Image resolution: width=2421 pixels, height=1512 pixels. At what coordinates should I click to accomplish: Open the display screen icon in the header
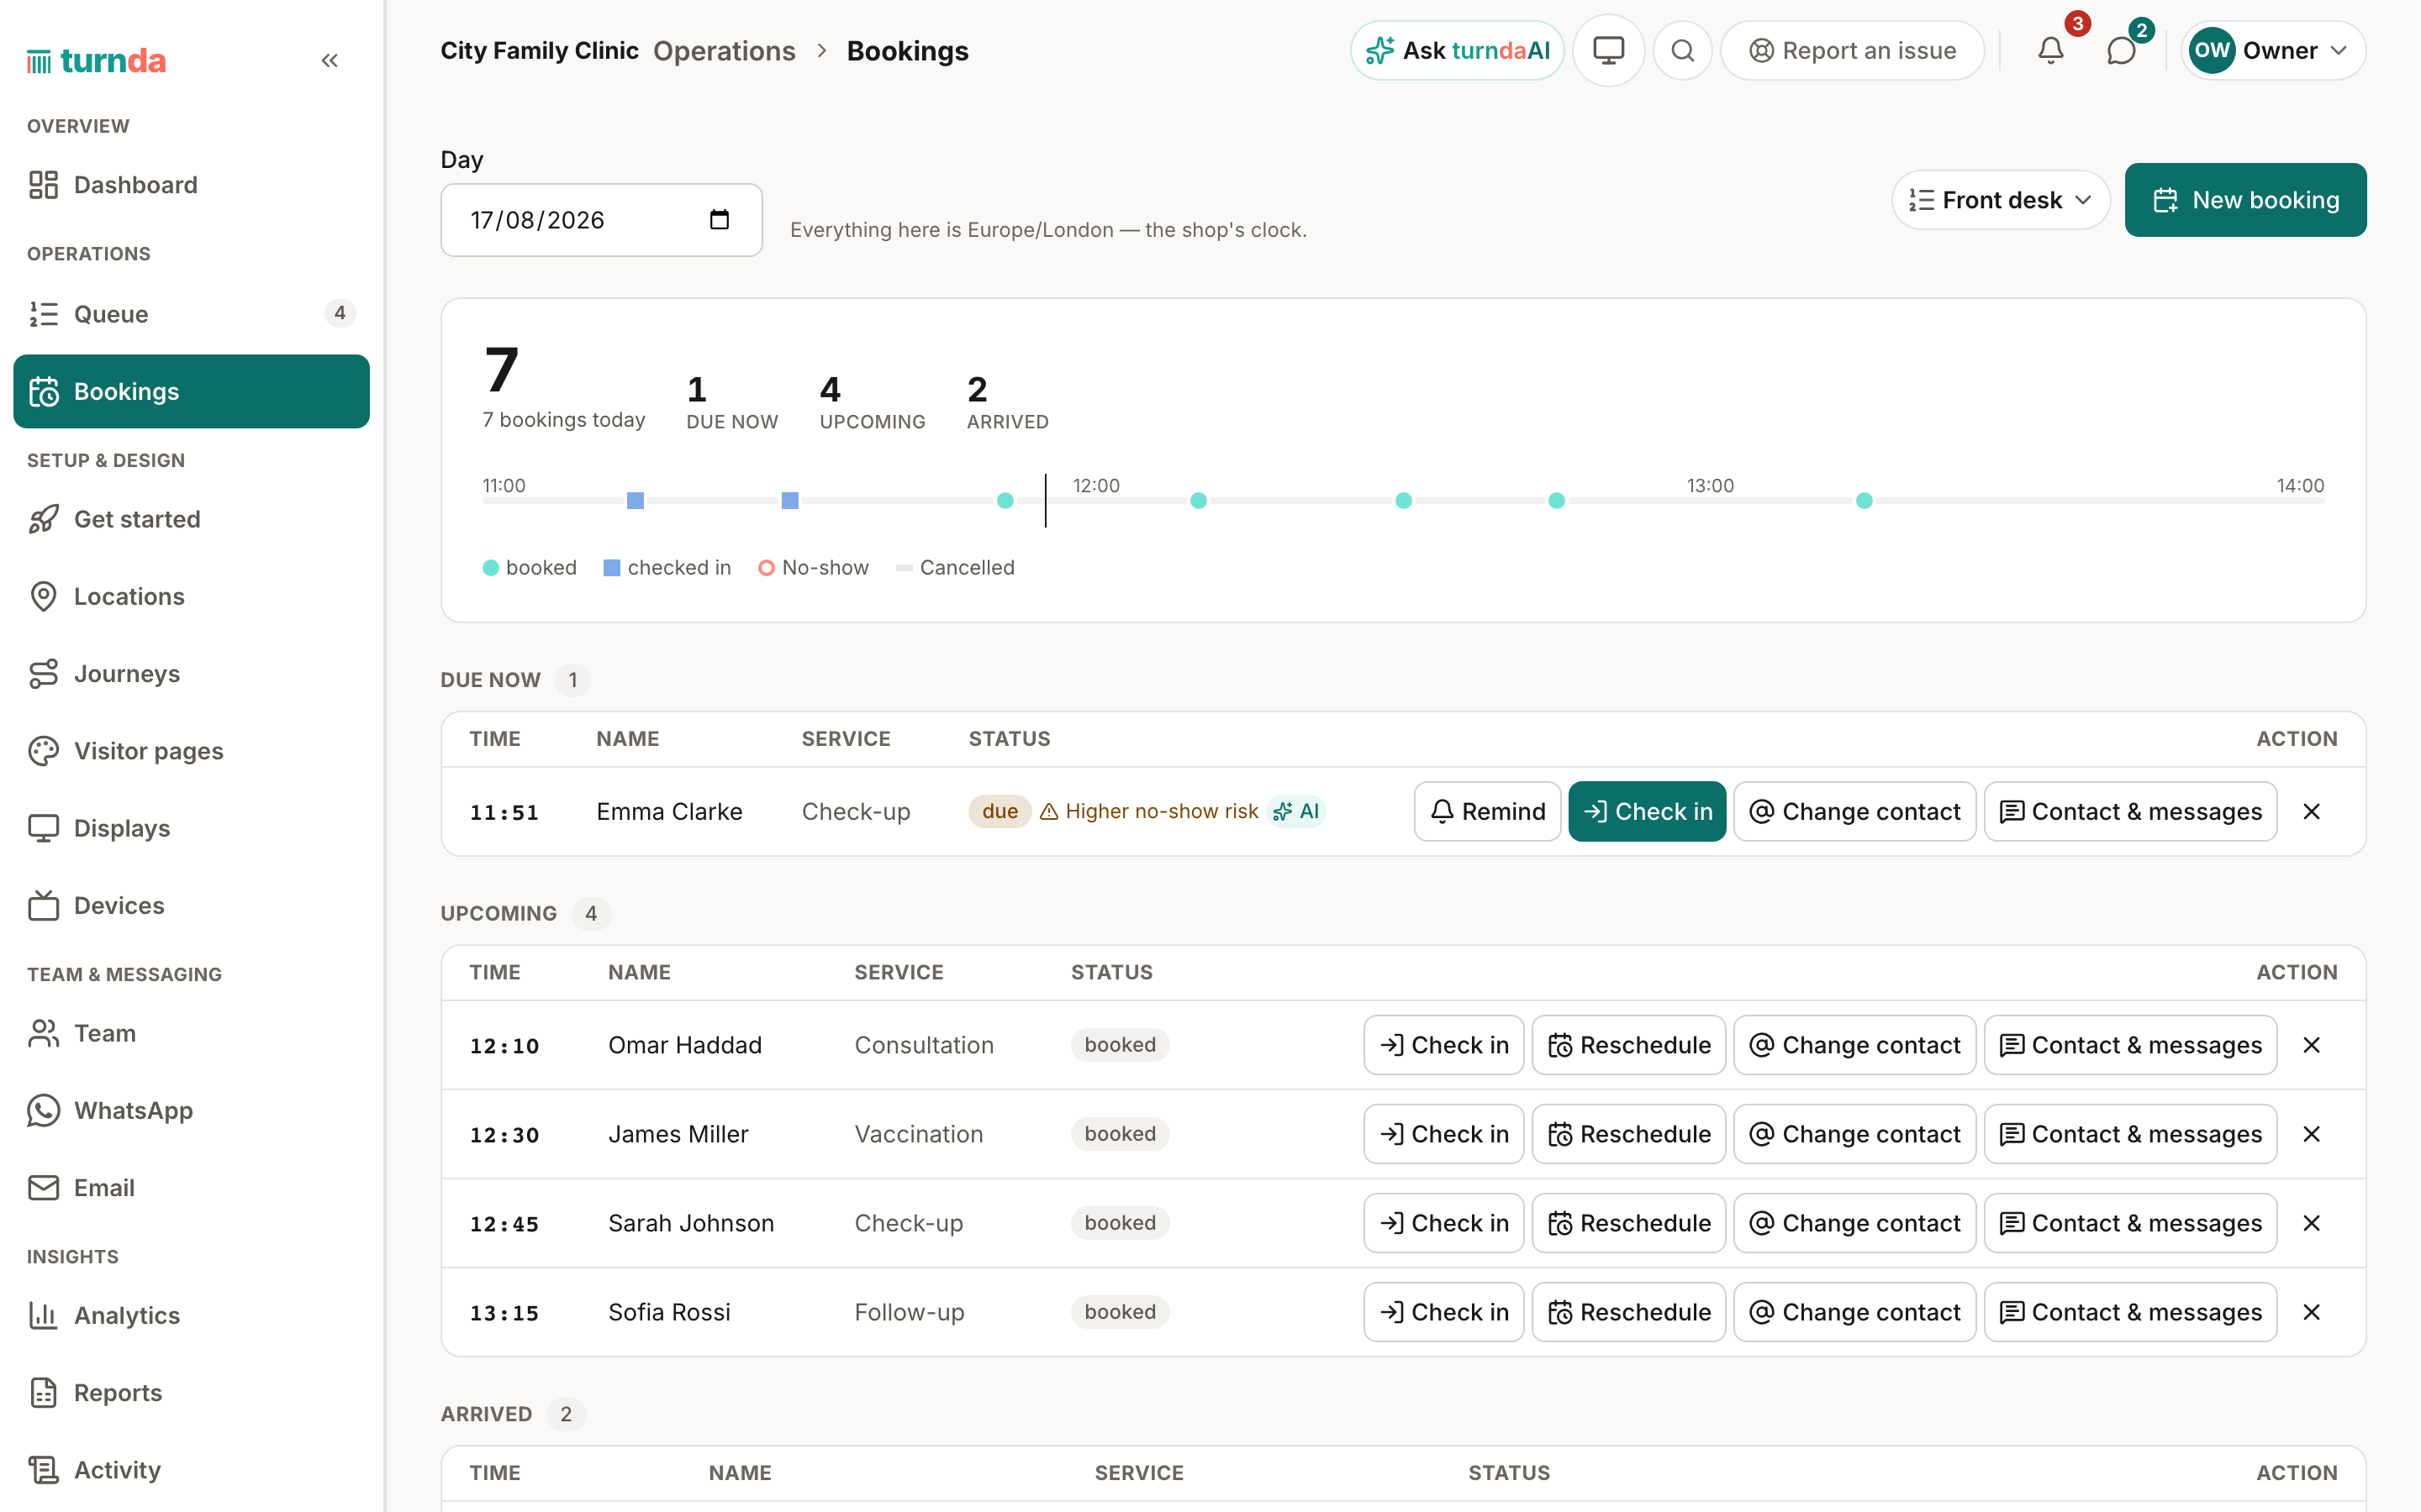pos(1607,50)
